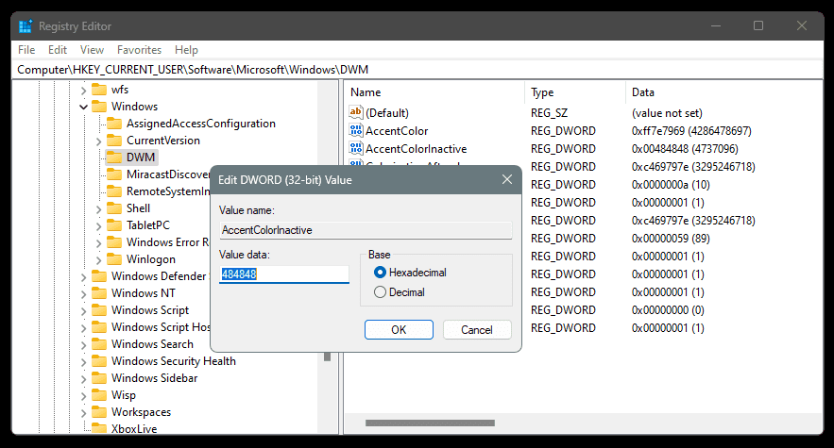This screenshot has width=834, height=448.
Task: Click the Windows NT folder icon
Action: coord(99,293)
